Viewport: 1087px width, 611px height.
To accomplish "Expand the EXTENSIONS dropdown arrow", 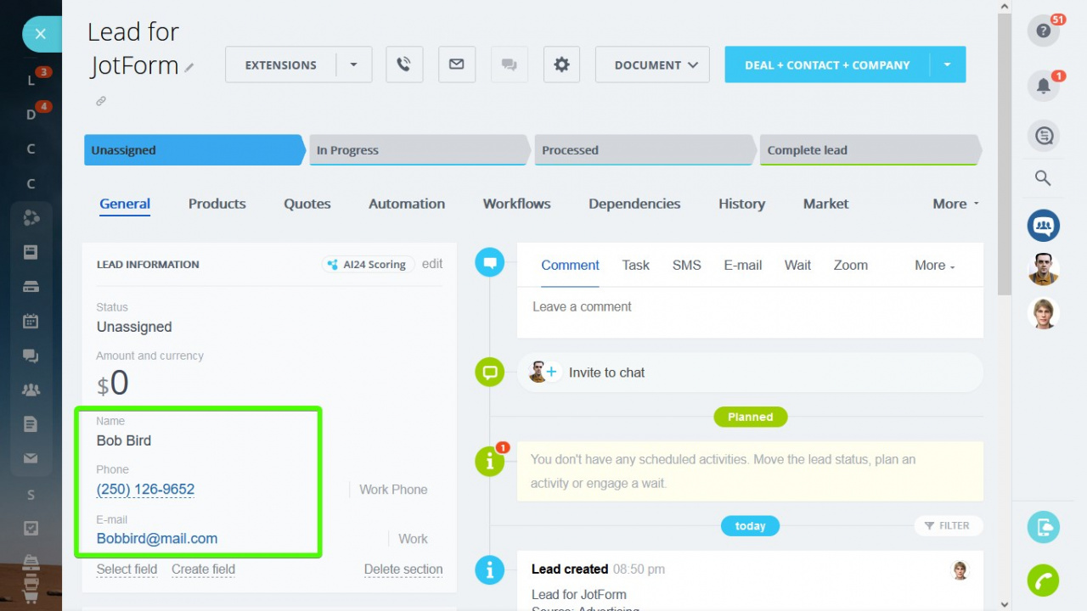I will tap(354, 64).
